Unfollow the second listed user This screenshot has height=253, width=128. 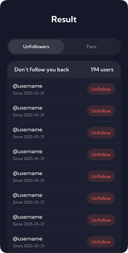click(101, 111)
